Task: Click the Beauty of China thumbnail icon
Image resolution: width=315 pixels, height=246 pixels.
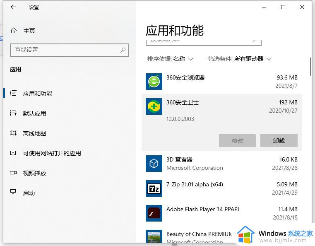Action: point(154,236)
